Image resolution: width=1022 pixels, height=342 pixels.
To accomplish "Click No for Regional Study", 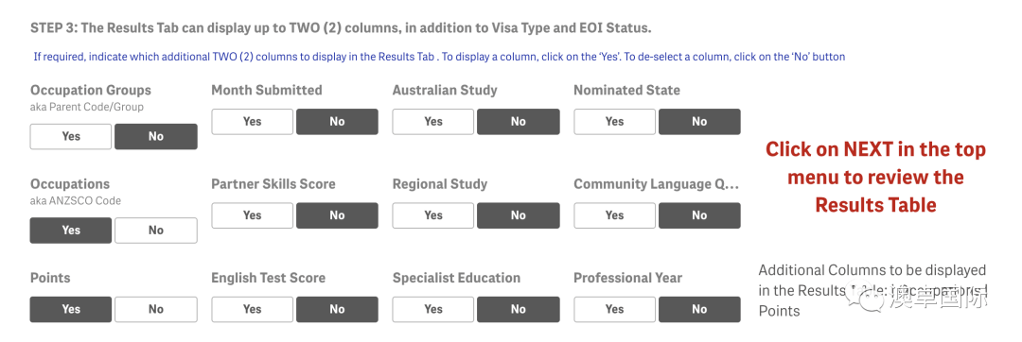I will pos(519,215).
